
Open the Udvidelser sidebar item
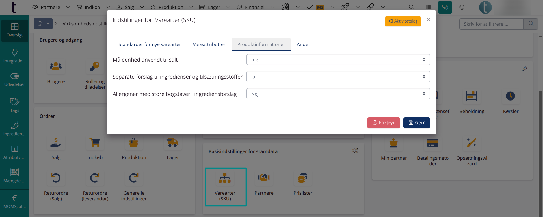tap(14, 80)
